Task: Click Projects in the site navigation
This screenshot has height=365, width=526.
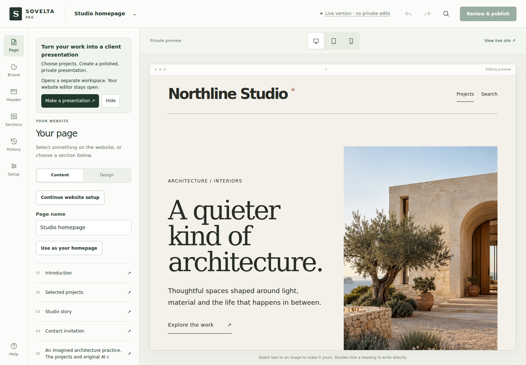Action: pos(465,94)
